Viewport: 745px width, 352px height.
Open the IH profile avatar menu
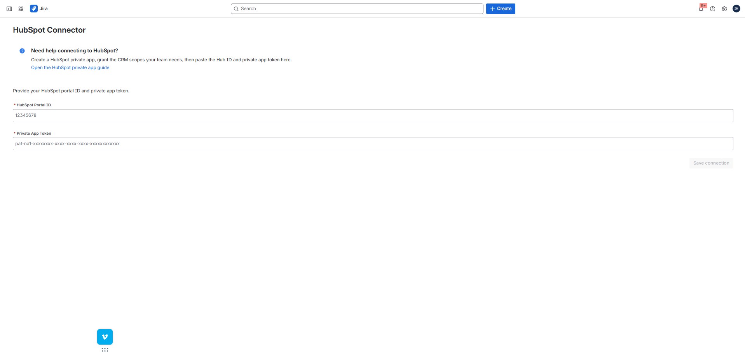(736, 9)
